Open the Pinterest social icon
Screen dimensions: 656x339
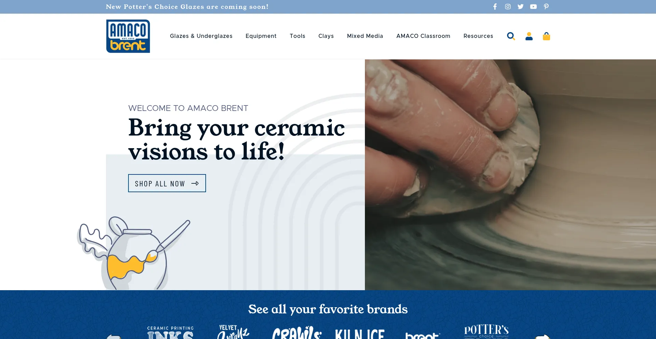click(x=546, y=6)
